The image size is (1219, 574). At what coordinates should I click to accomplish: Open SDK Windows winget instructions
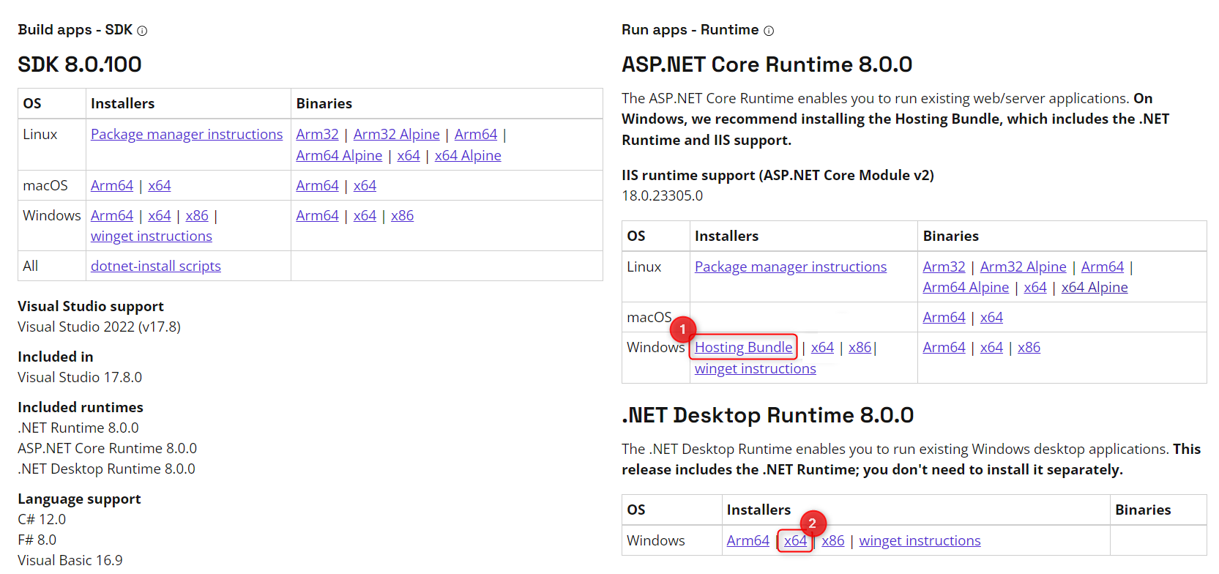[x=152, y=236]
